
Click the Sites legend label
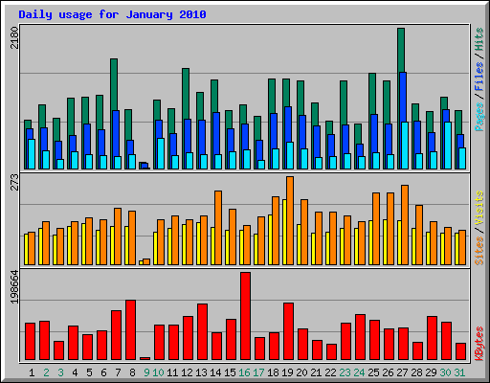(479, 251)
